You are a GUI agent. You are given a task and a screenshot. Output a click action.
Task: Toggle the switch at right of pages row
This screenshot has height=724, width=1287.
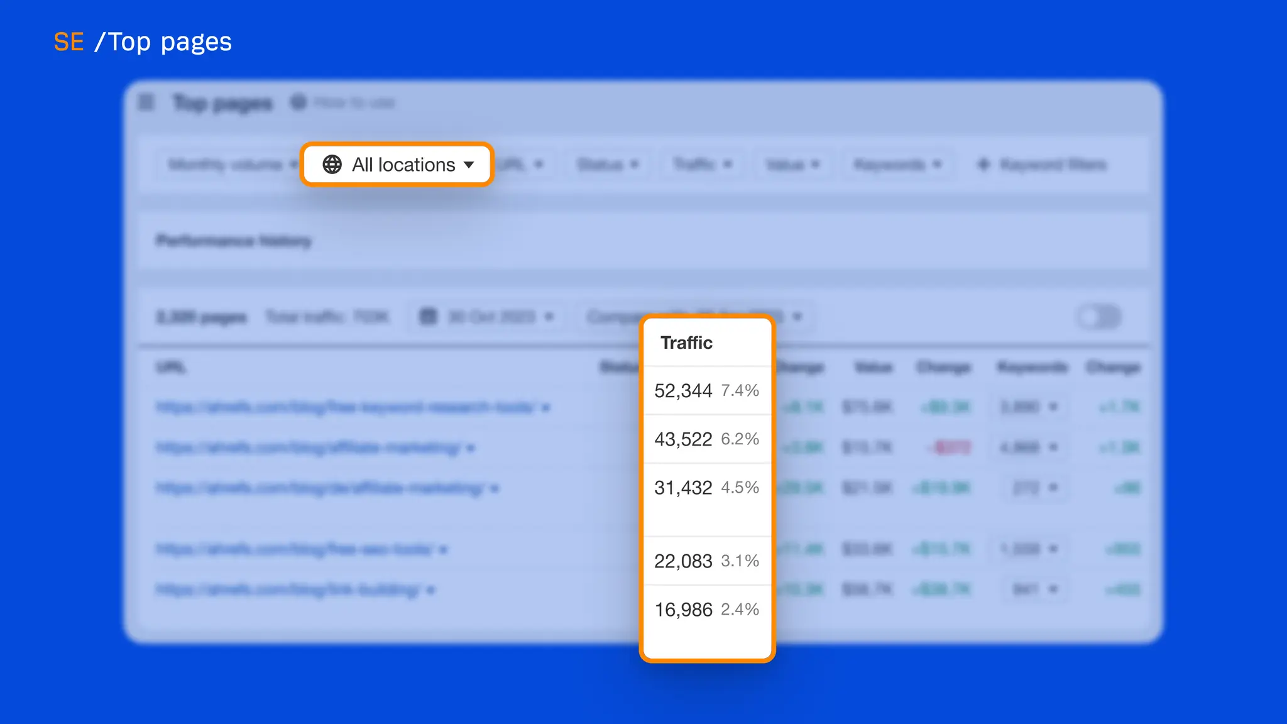(1098, 317)
